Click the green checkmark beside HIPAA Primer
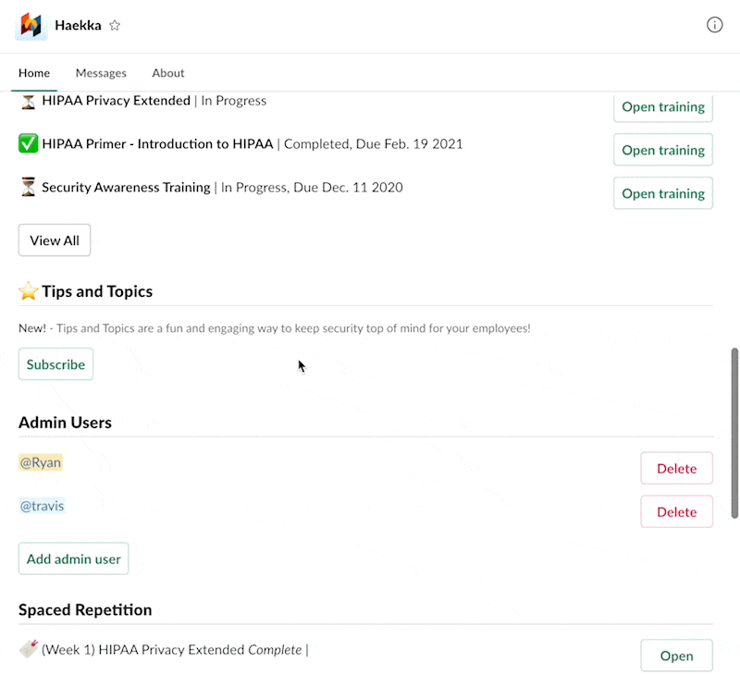 [28, 143]
